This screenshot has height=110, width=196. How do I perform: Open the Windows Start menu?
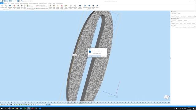[x=2, y=108]
